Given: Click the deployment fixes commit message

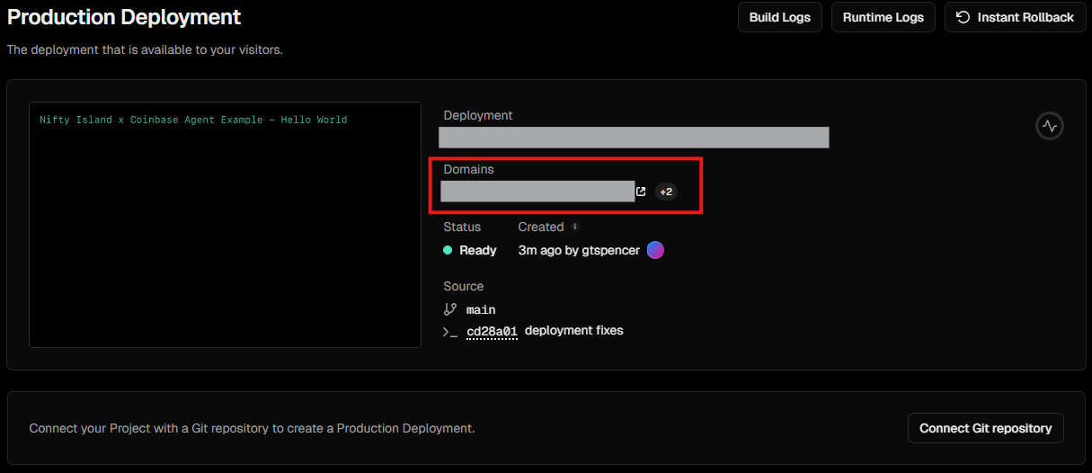Looking at the screenshot, I should [x=573, y=331].
